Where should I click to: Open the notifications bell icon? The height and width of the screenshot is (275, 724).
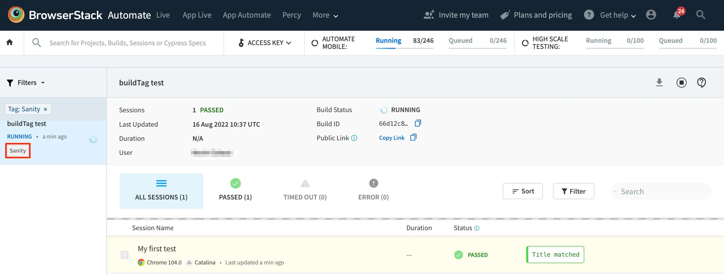[677, 15]
